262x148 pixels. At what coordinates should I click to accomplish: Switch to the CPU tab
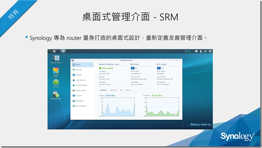pyautogui.click(x=121, y=90)
